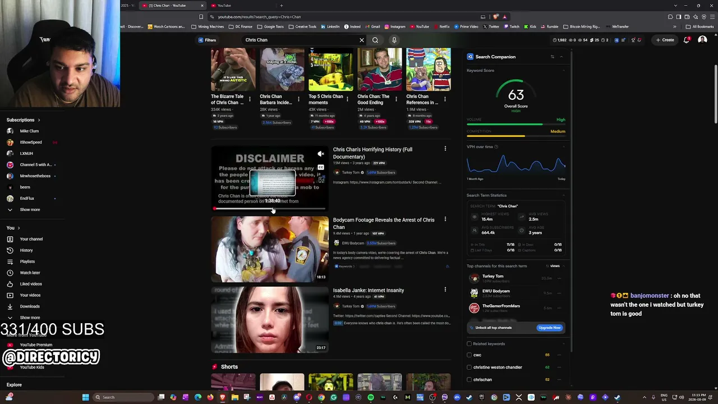Open The Bizarre Tale of Chris Chan short

click(x=233, y=70)
